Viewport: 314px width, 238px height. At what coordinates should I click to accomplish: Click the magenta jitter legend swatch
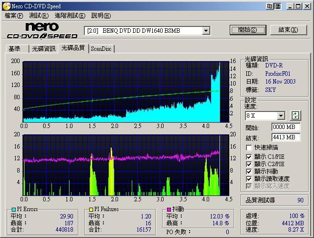[169, 210]
